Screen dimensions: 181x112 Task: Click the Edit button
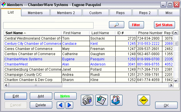(16, 96)
